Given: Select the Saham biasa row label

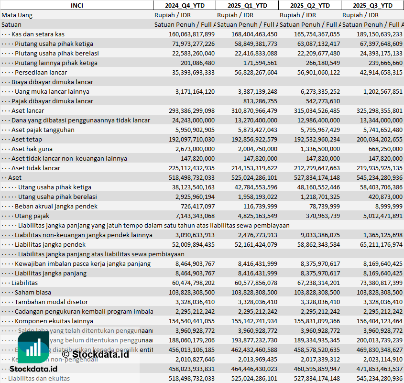Looking at the screenshot, I should [x=33, y=292].
